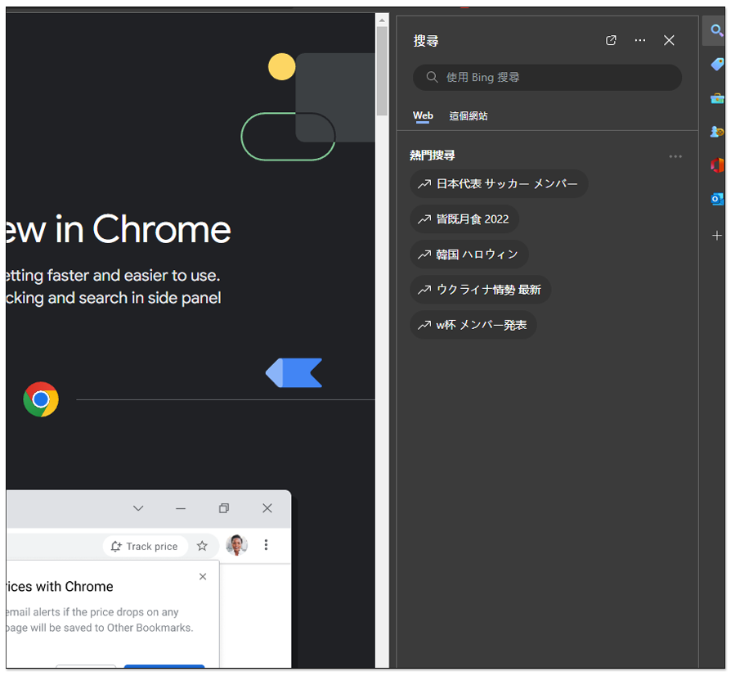Switch to the 這個網站 tab

(468, 116)
